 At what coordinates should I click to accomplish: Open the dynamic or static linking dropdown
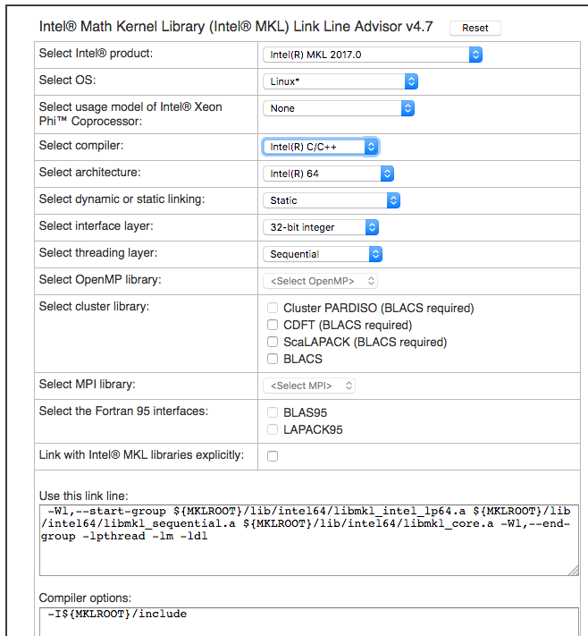[x=331, y=200]
